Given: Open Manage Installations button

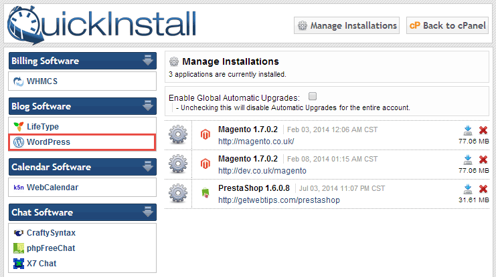Looking at the screenshot, I should pos(347,25).
